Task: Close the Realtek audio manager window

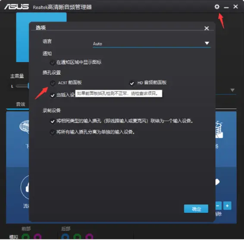Action: (x=235, y=6)
